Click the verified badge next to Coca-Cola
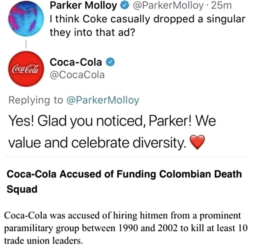 pos(110,63)
